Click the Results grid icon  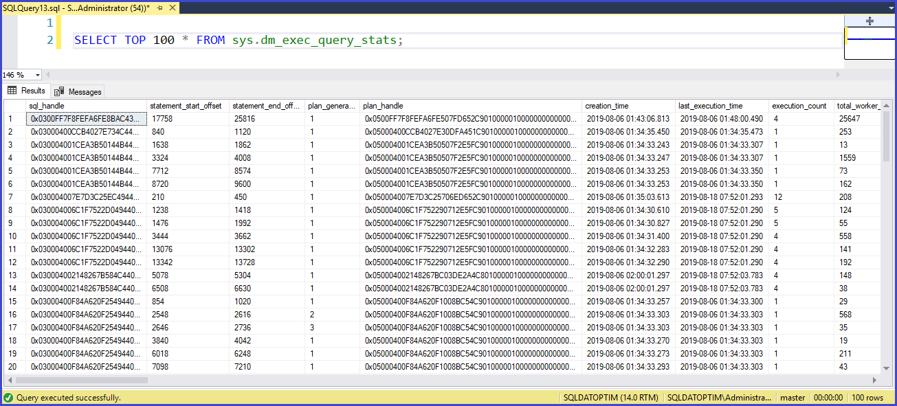[12, 91]
